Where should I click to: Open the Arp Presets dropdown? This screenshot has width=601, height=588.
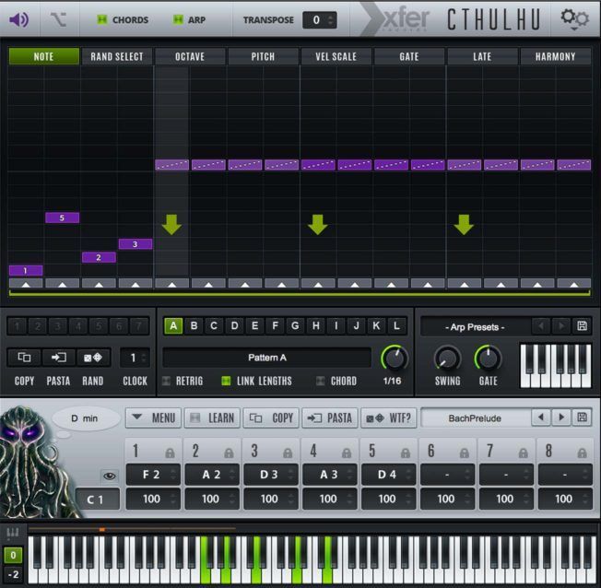coord(475,326)
